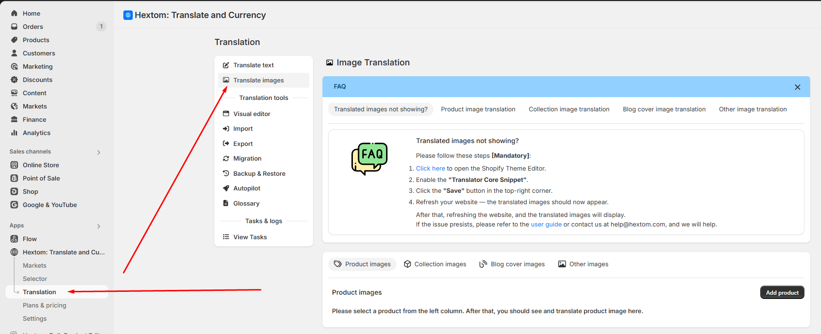821x334 pixels.
Task: Click the Shop channel icon
Action: [x=14, y=191]
